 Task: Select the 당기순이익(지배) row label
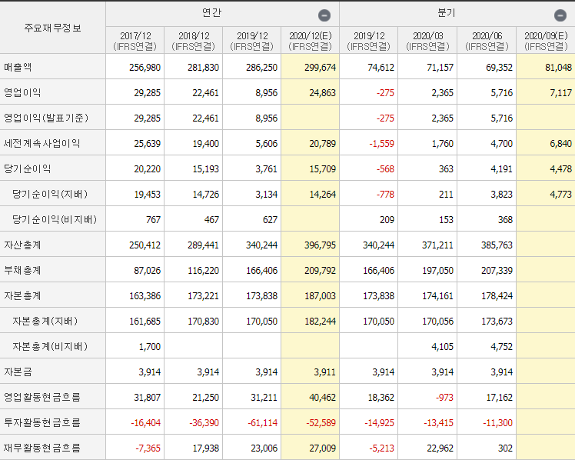(x=50, y=194)
